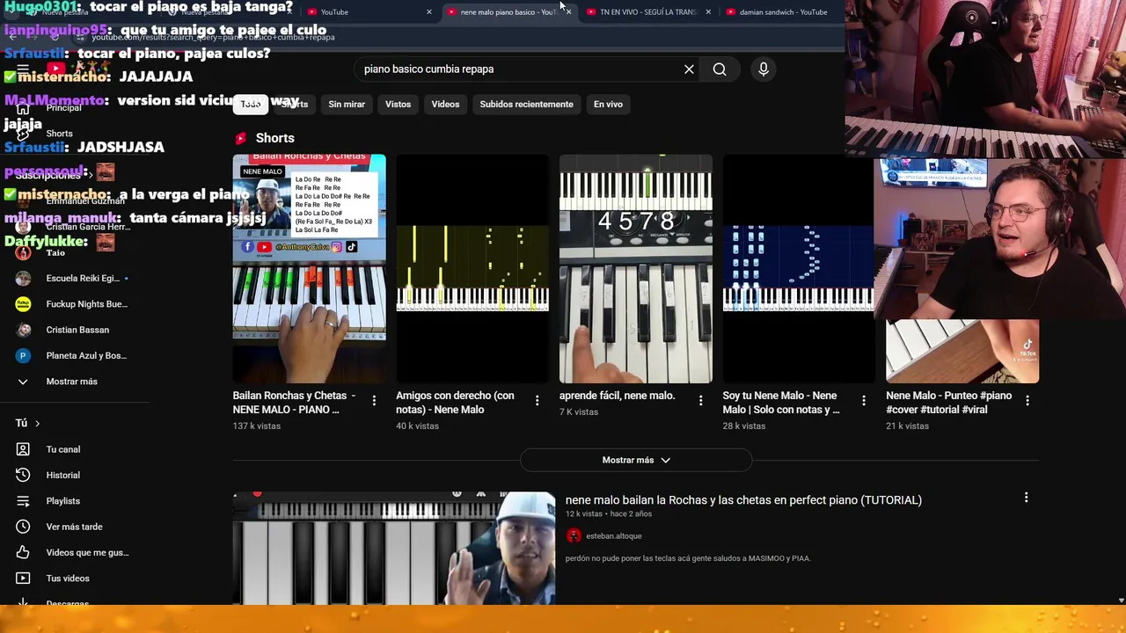This screenshot has height=633, width=1126.
Task: Open options for Bailan Ronchas y Chetas short
Action: click(374, 401)
